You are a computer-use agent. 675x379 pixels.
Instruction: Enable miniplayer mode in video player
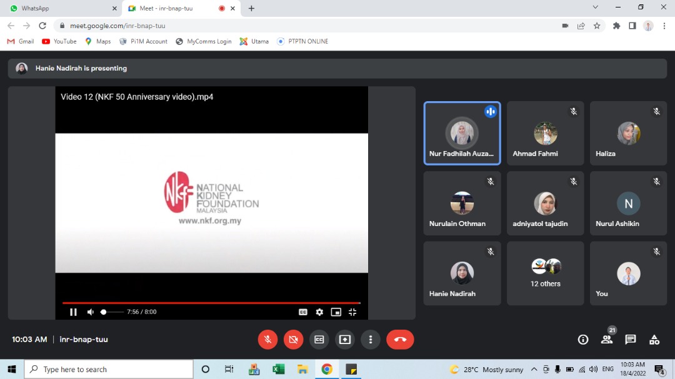click(336, 312)
